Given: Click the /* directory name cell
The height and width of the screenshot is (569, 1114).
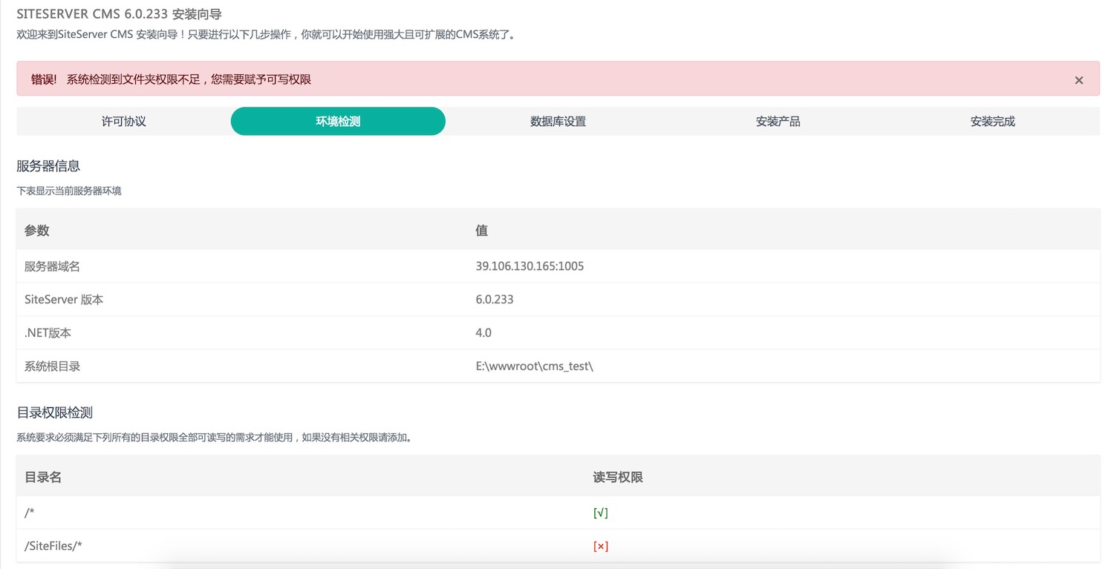Looking at the screenshot, I should pyautogui.click(x=301, y=513).
